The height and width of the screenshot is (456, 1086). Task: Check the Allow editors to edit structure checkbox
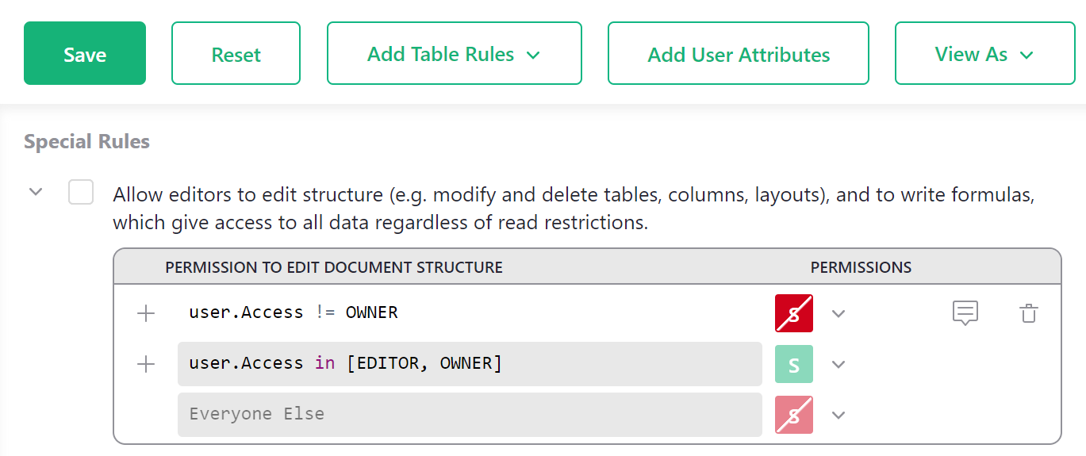pyautogui.click(x=81, y=192)
